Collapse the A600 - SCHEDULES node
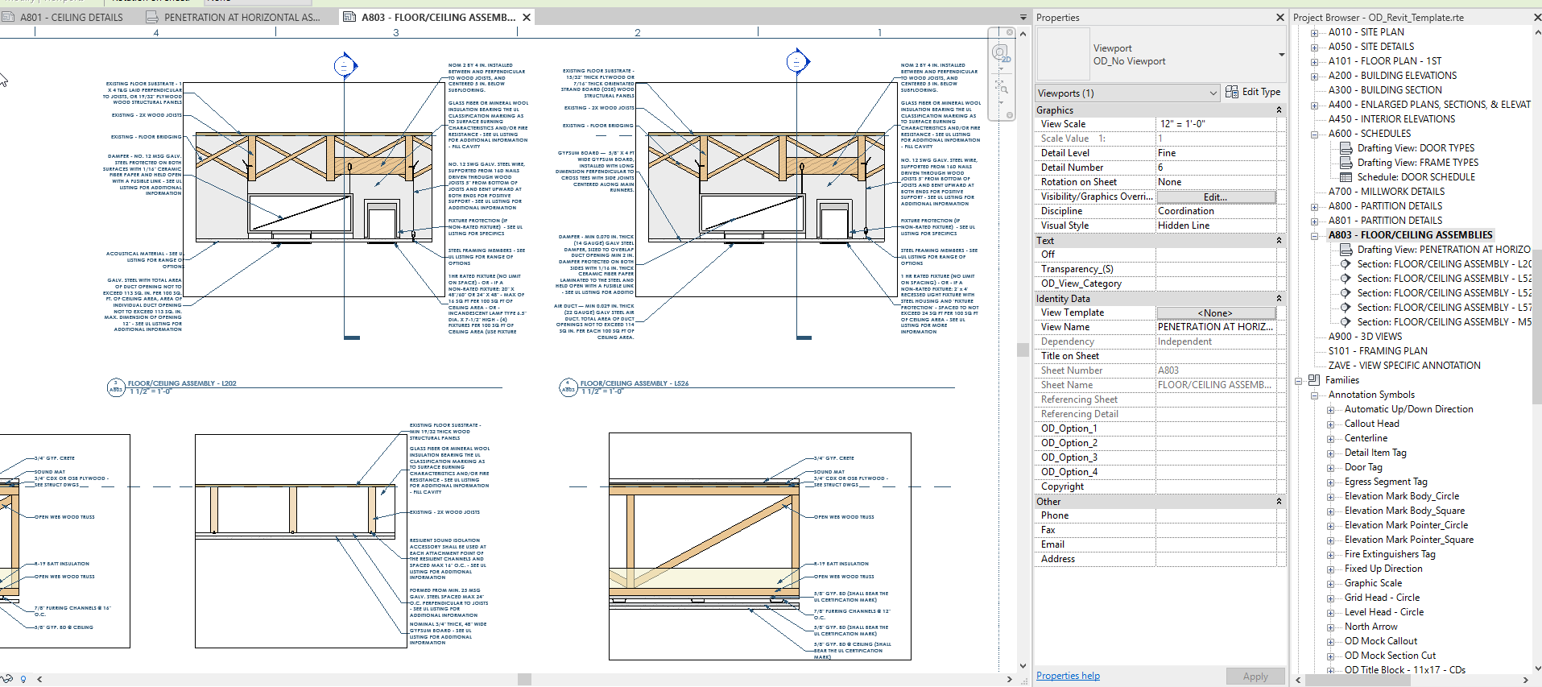1542x687 pixels. 1314,135
